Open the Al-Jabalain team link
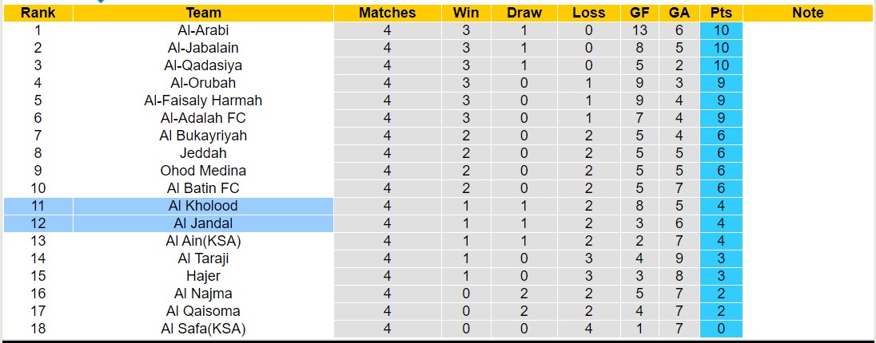This screenshot has width=876, height=343. [x=203, y=48]
